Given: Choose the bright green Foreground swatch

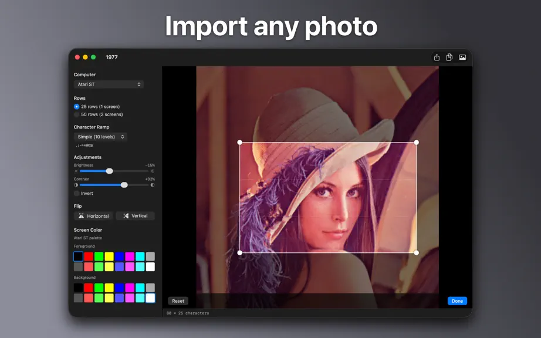Looking at the screenshot, I should 99,256.
